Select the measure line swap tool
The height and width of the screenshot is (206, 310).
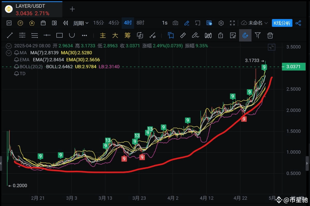pos(152,35)
